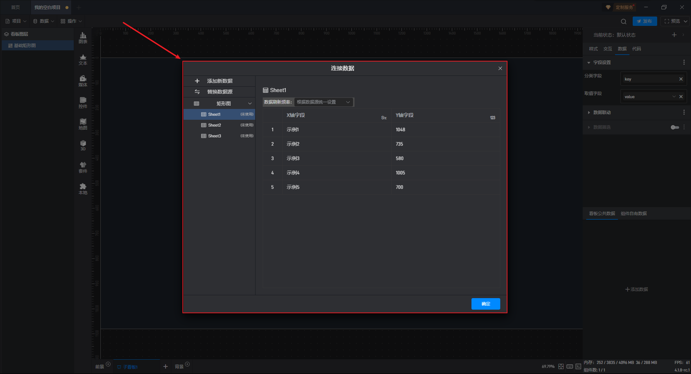The width and height of the screenshot is (691, 374).
Task: Switch to 组件自有数据 tab
Action: [x=633, y=214]
